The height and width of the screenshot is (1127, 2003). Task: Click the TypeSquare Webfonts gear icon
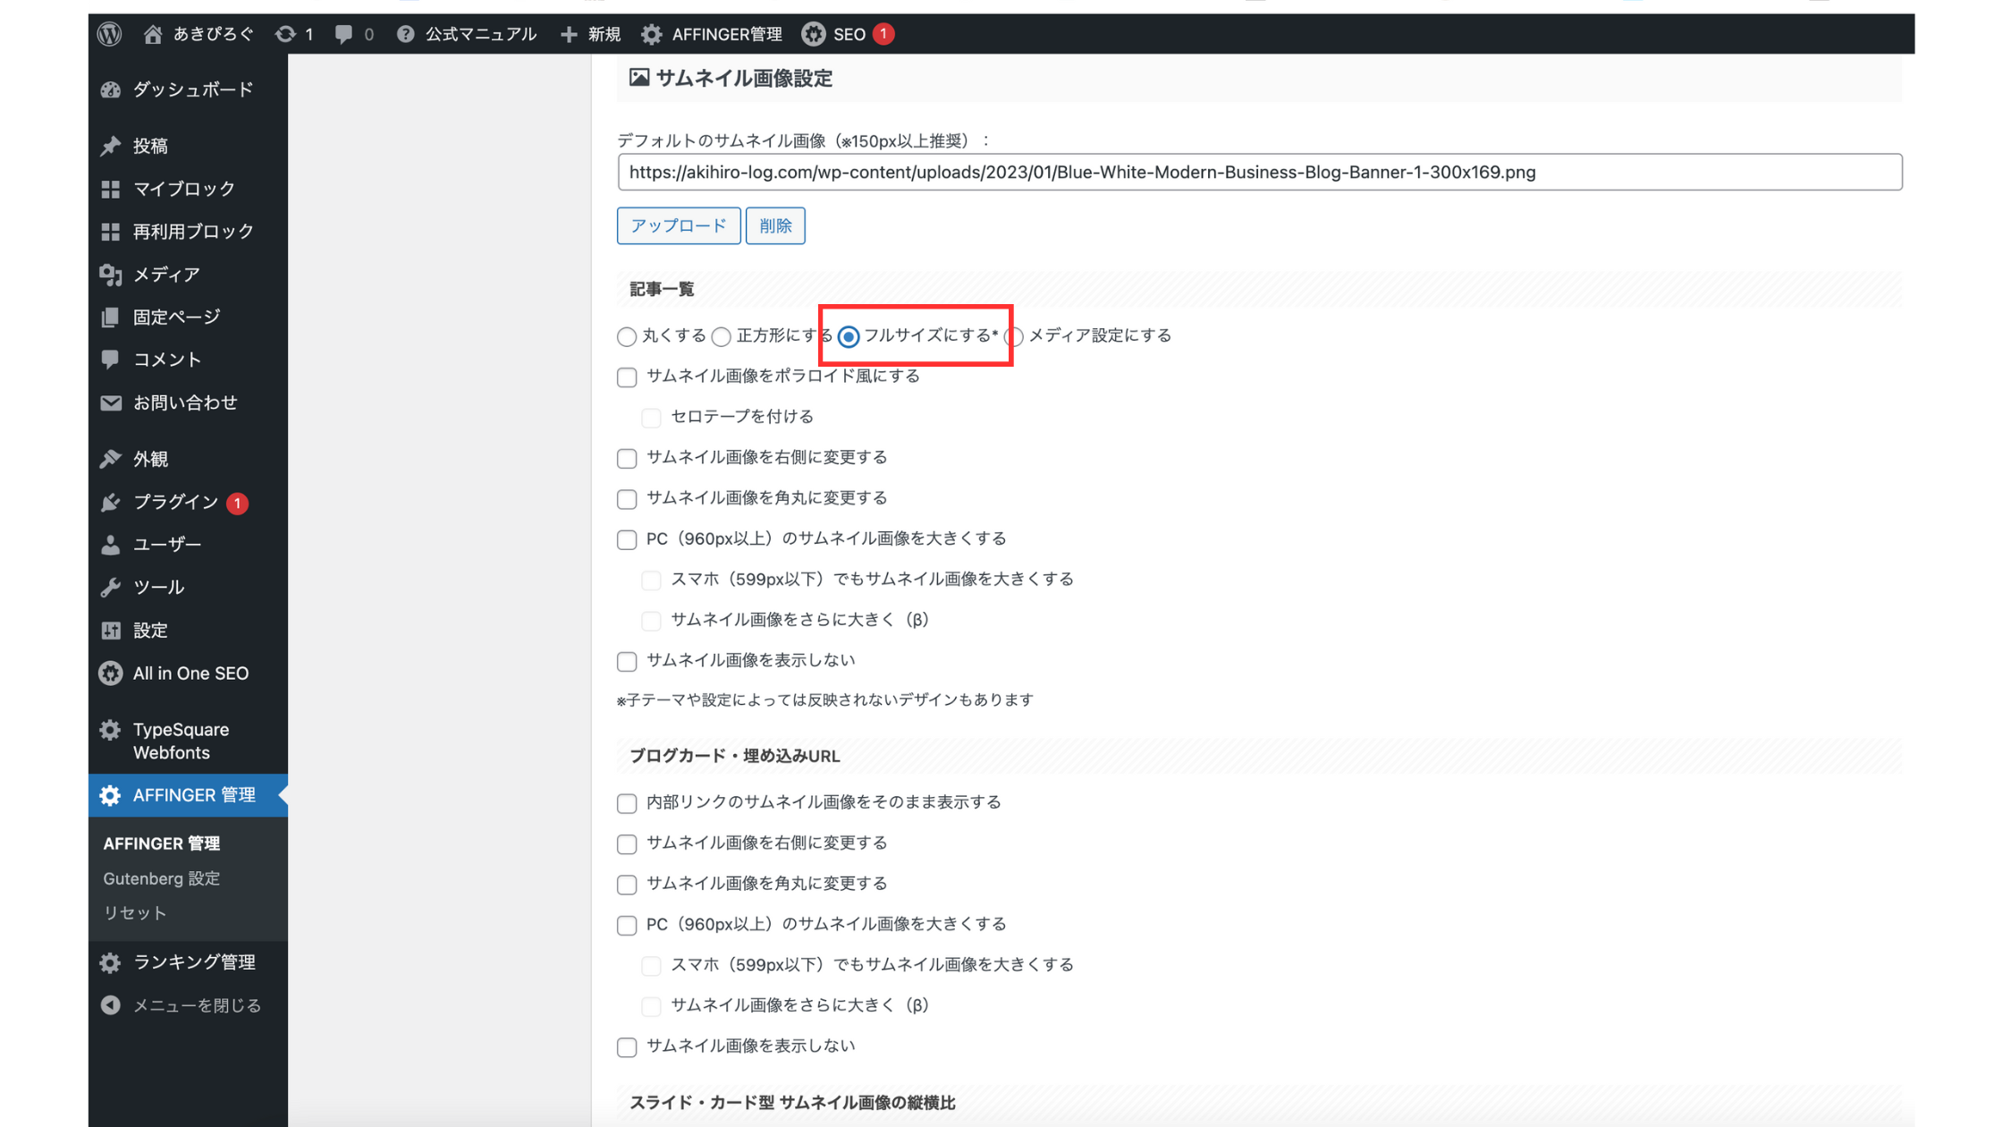point(110,730)
